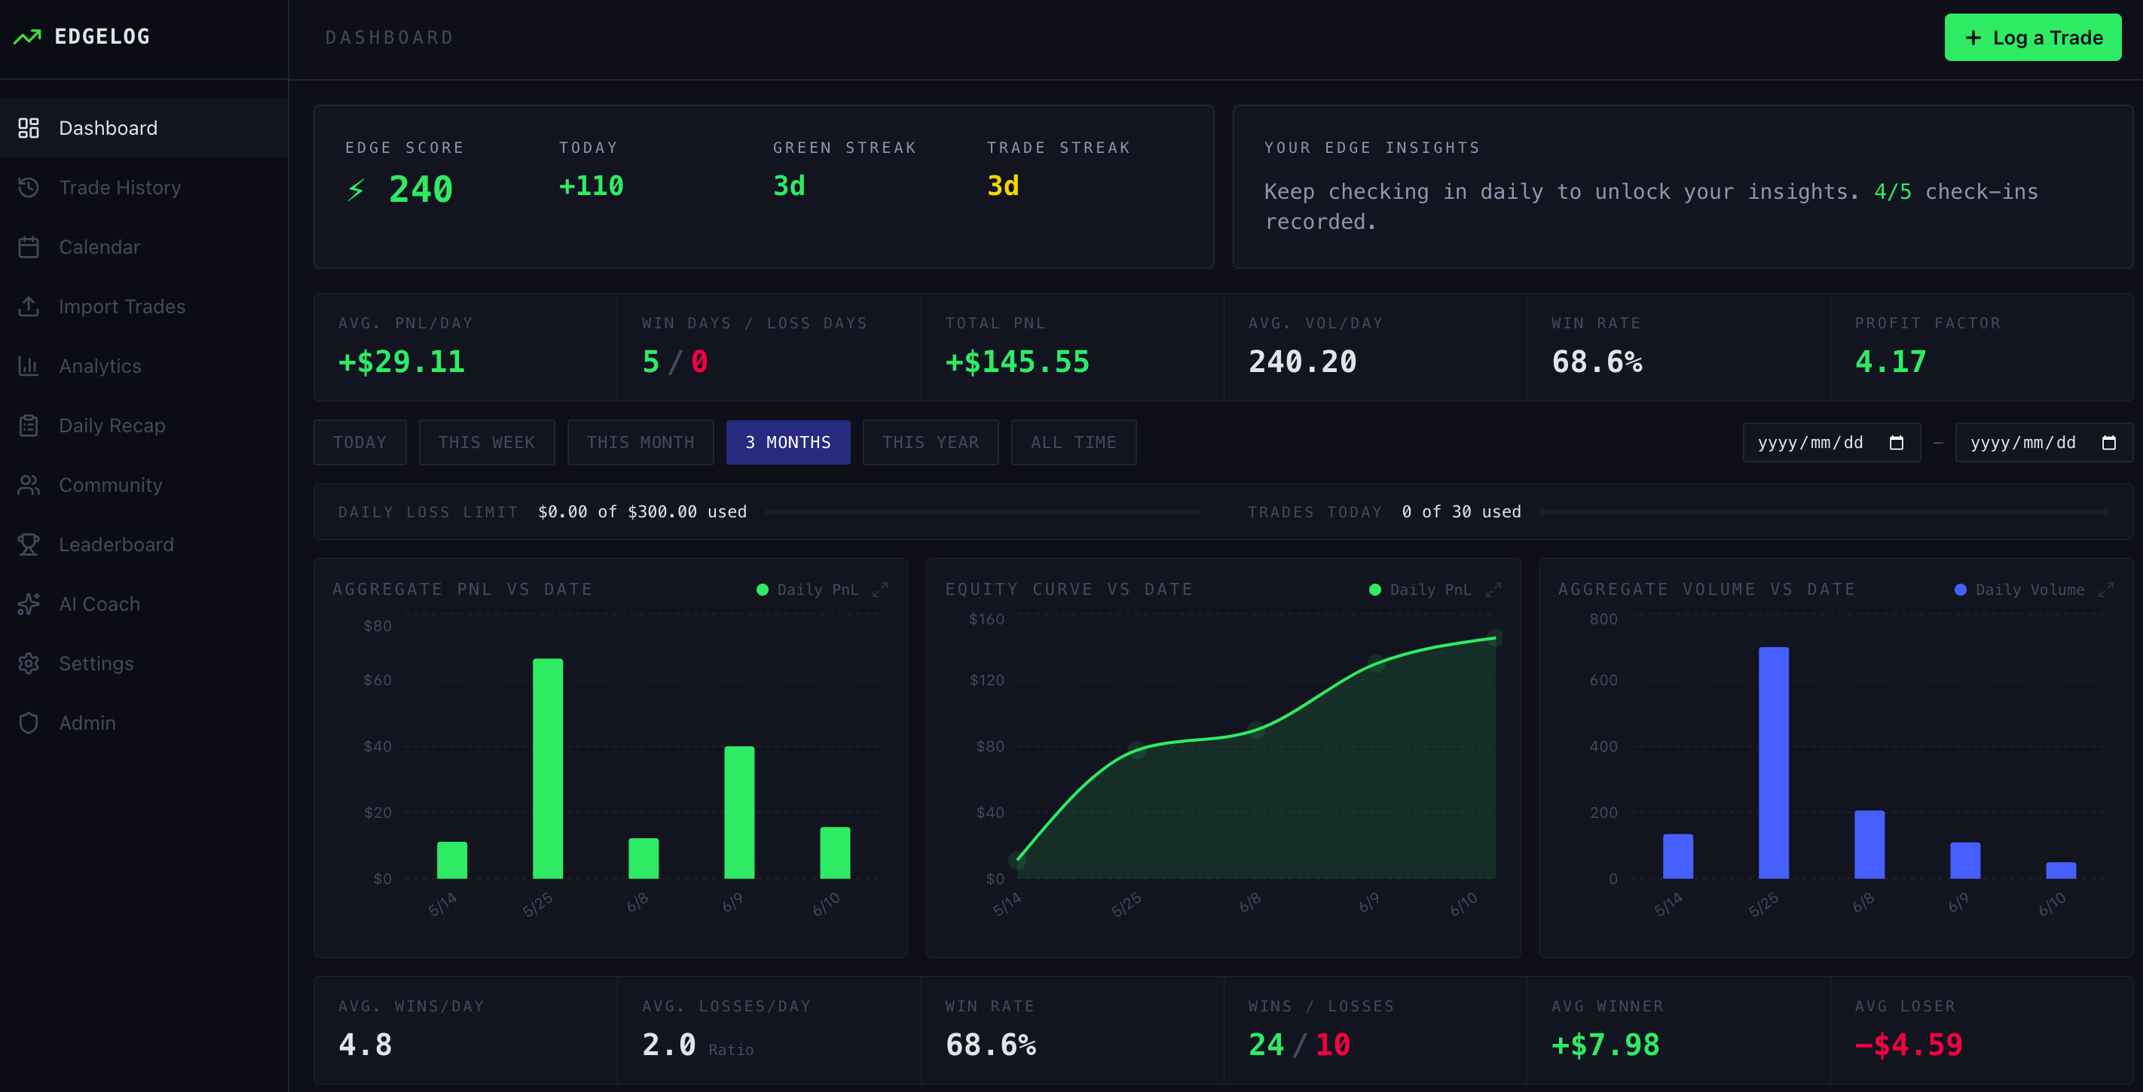Click the 6/9 bar in Aggregate PnL chart
Viewport: 2143px width, 1092px height.
pos(738,813)
